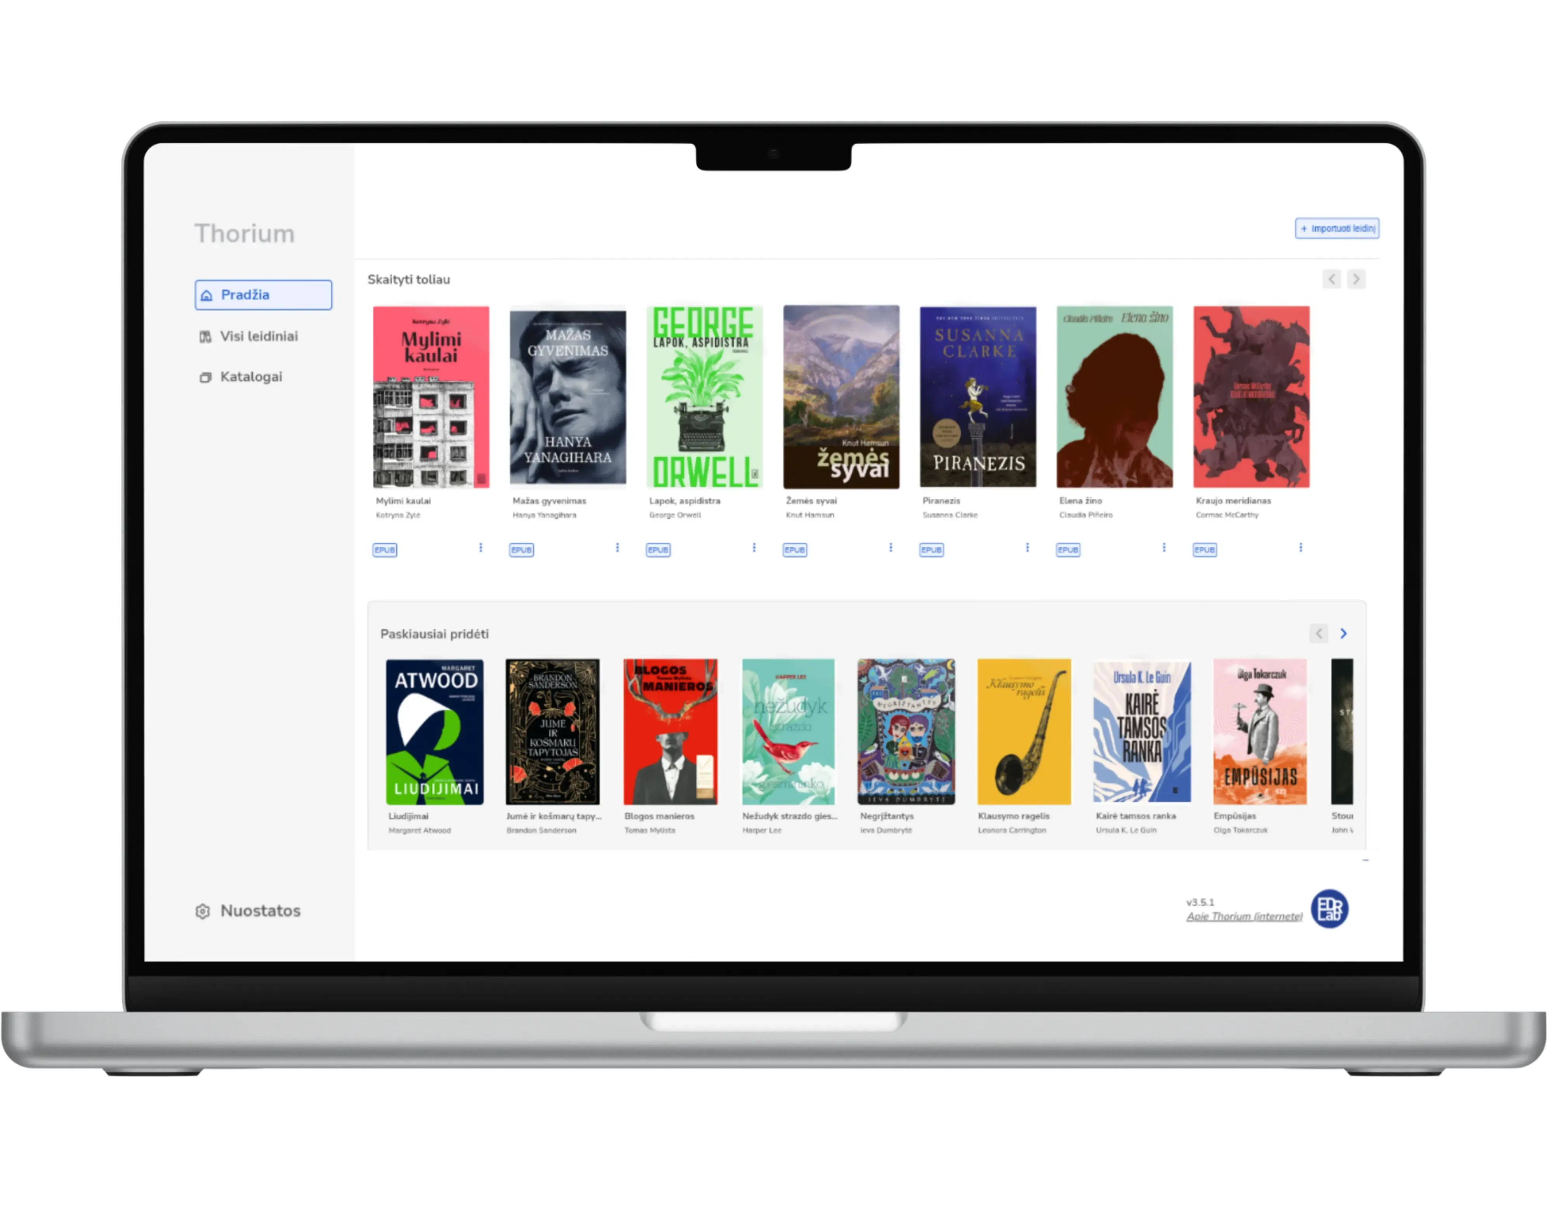Open the Pradžia home tab
Screen dimensions: 1547x1206
[x=263, y=295]
